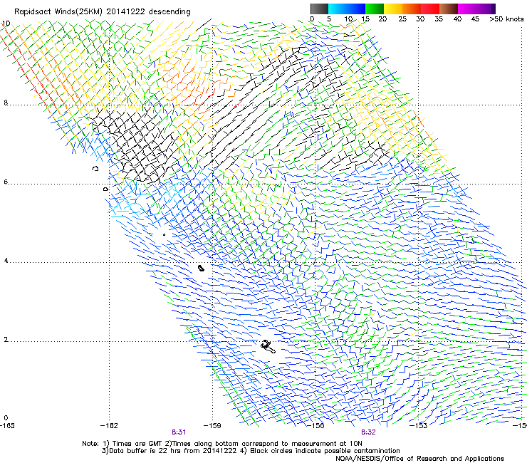Click the legend tick label '40'
Screen dimensions: 527x463
click(457, 19)
